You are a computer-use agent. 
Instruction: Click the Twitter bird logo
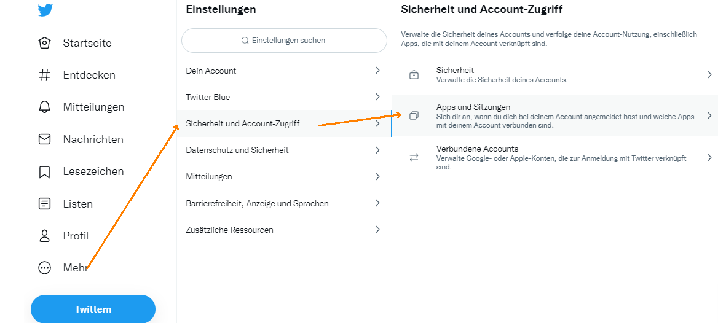point(45,10)
